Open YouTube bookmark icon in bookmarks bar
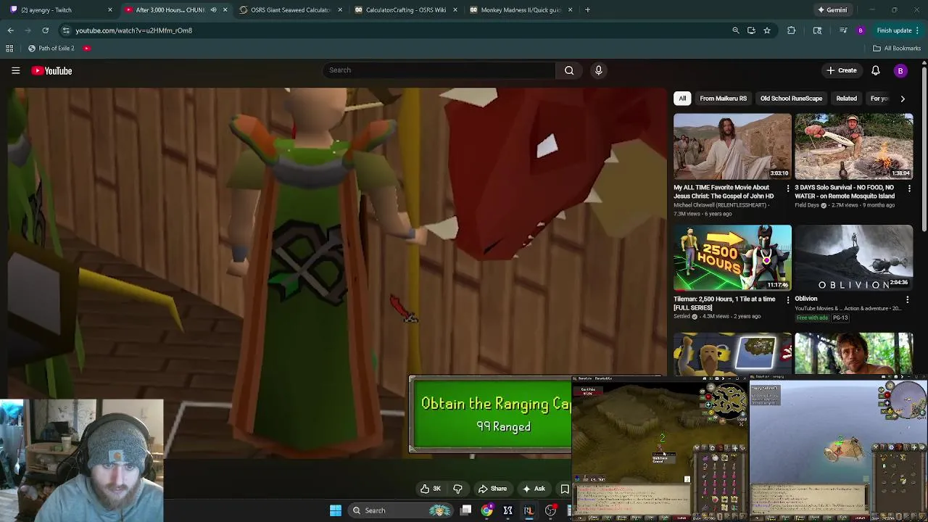The image size is (928, 522). point(86,49)
